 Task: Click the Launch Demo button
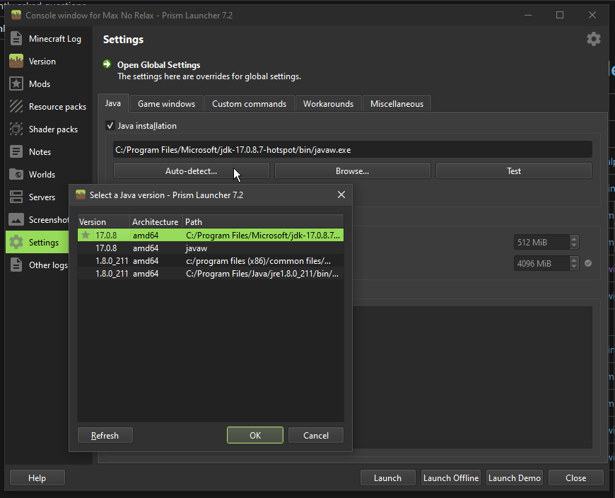(x=515, y=477)
